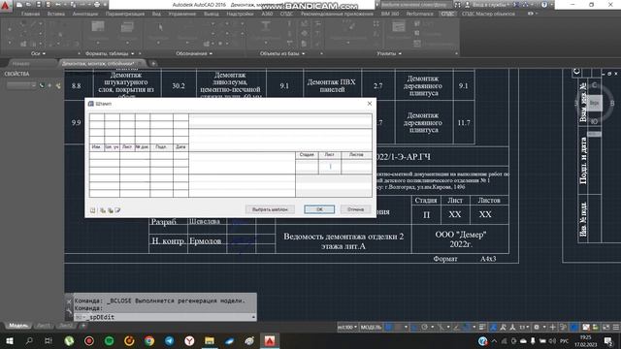Open the Вставка ribbon tab
The image size is (621, 349).
(56, 14)
